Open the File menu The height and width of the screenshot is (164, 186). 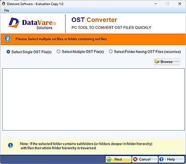coord(7,11)
